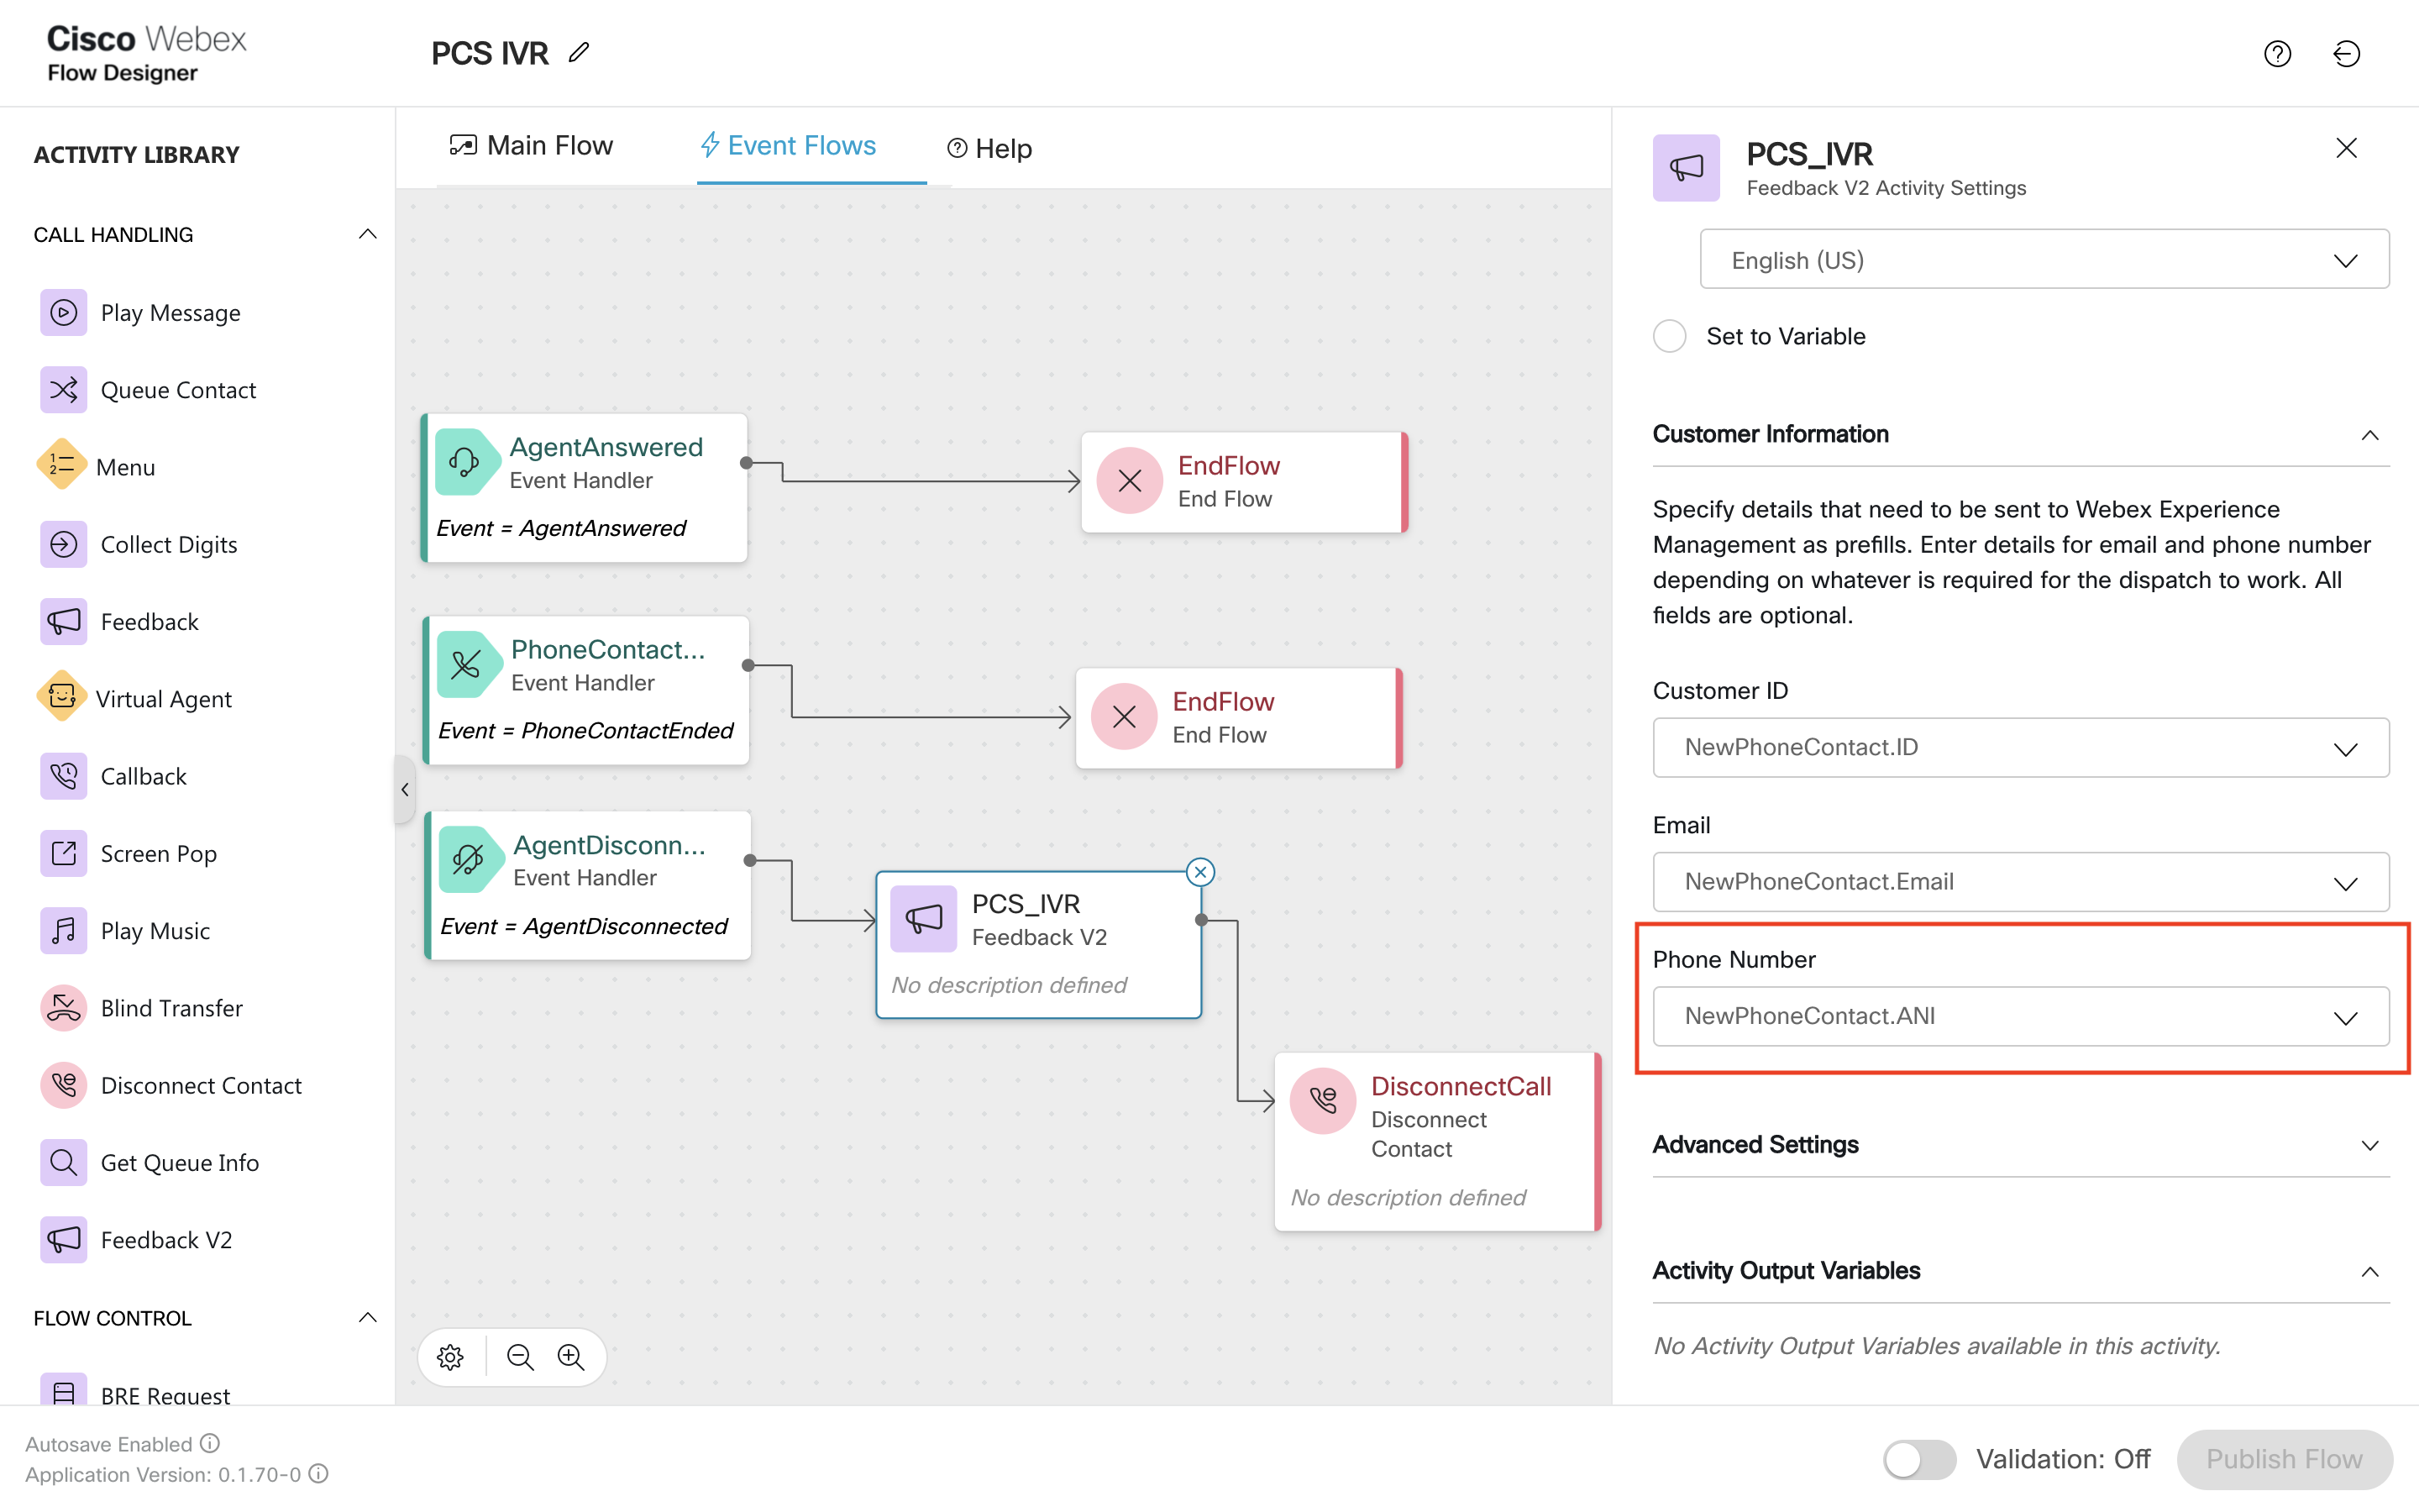Select the Set to Variable radio button
The image size is (2419, 1512).
point(1669,336)
